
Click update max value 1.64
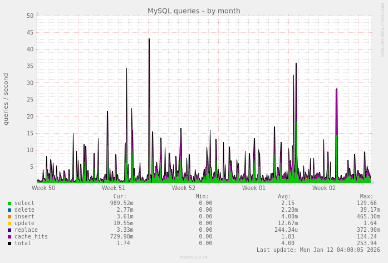(x=370, y=223)
